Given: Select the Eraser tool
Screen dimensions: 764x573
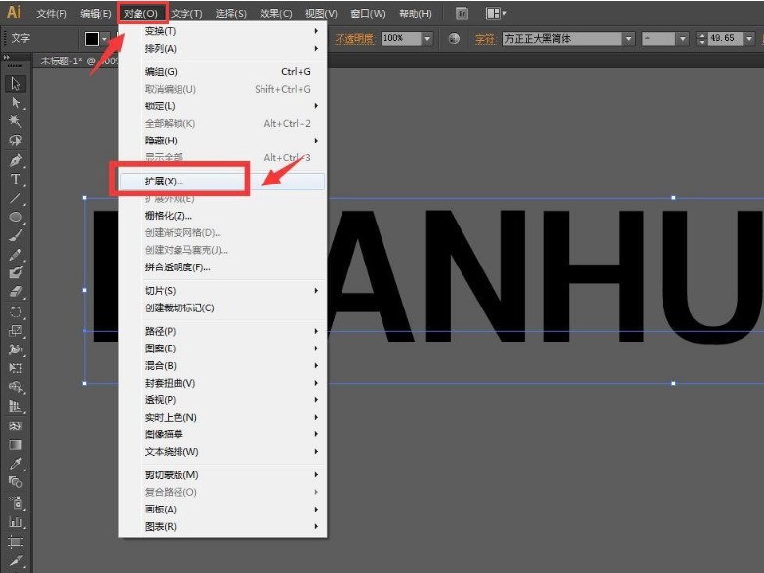Looking at the screenshot, I should point(16,292).
